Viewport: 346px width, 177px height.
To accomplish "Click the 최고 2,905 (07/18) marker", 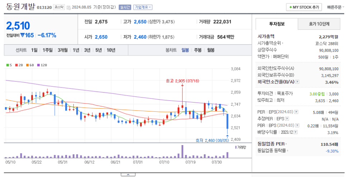I will click(182, 81).
